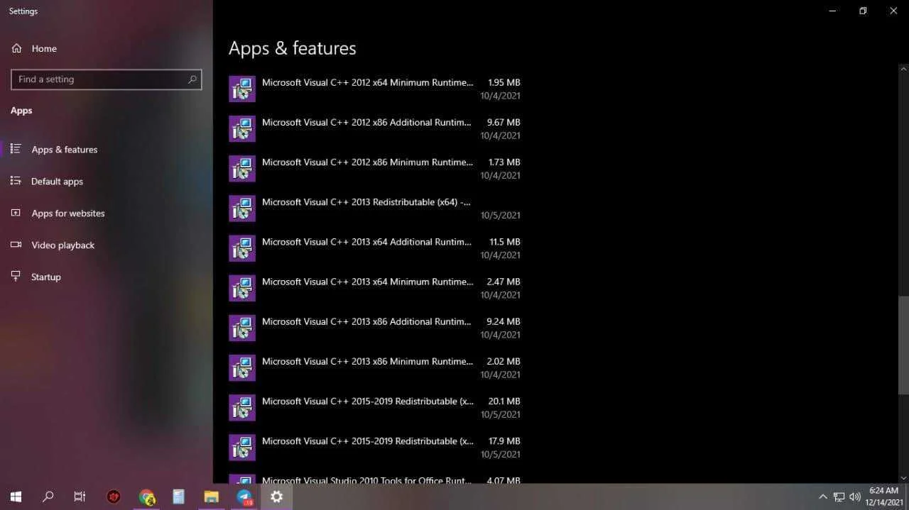Click the Startup sidebar icon

[16, 277]
